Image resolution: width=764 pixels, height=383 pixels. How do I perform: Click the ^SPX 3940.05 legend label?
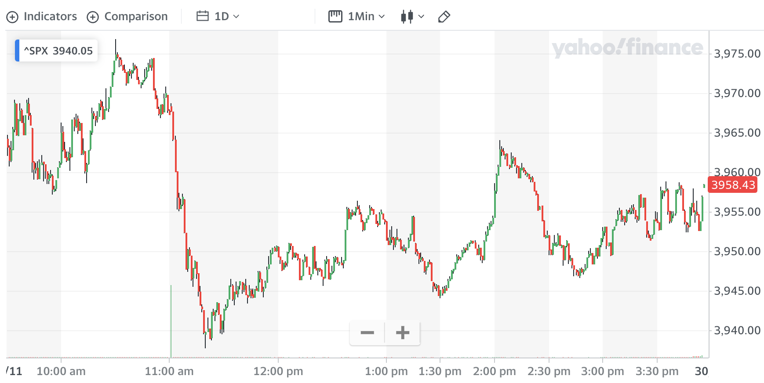58,51
